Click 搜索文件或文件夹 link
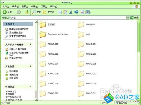141x105 pixels. click(18, 36)
